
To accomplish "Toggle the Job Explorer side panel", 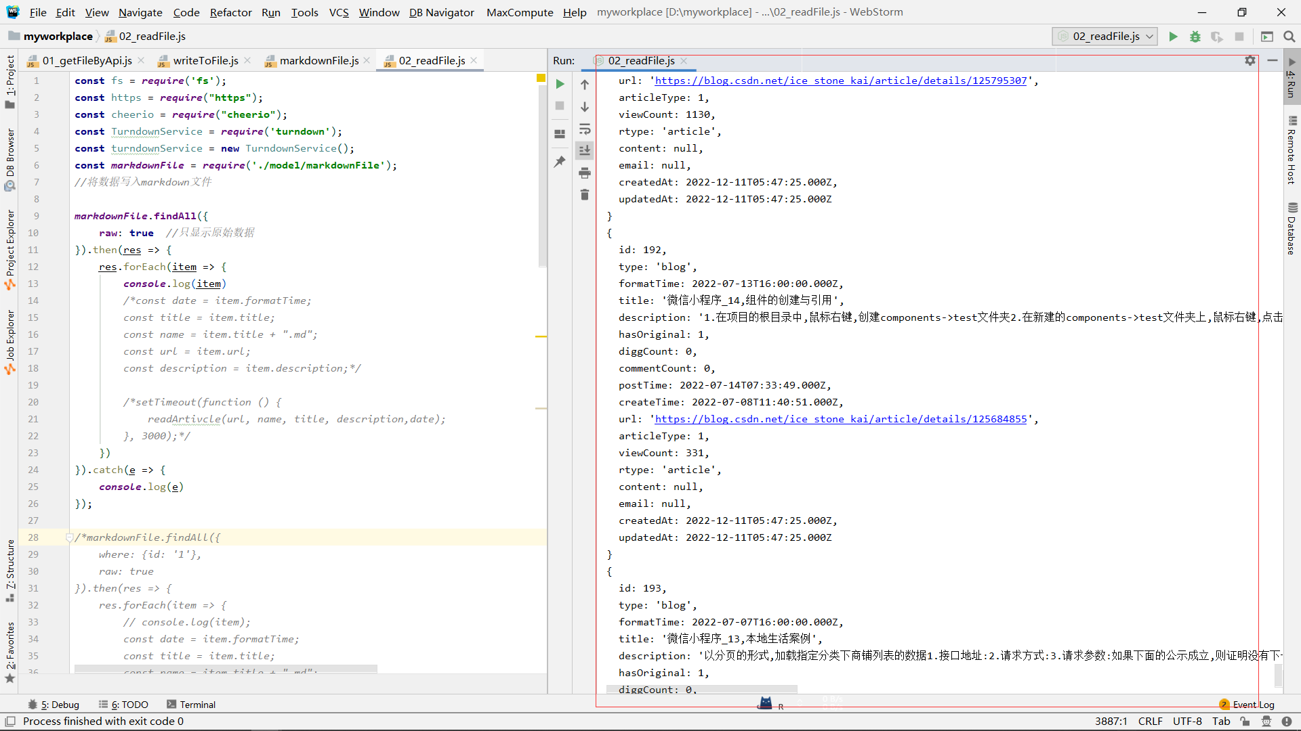I will (x=9, y=342).
